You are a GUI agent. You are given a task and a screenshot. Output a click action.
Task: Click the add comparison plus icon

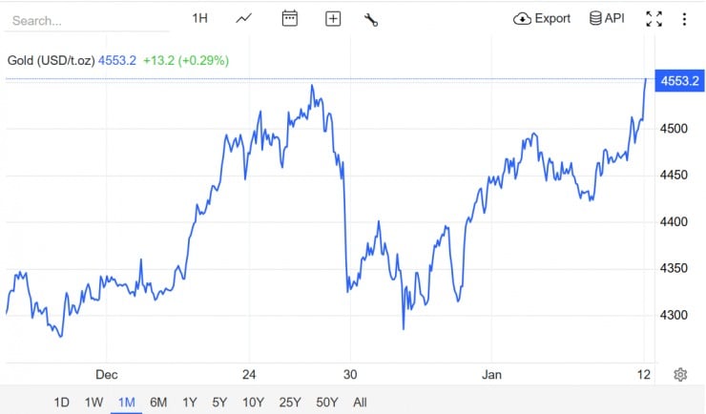pyautogui.click(x=333, y=18)
